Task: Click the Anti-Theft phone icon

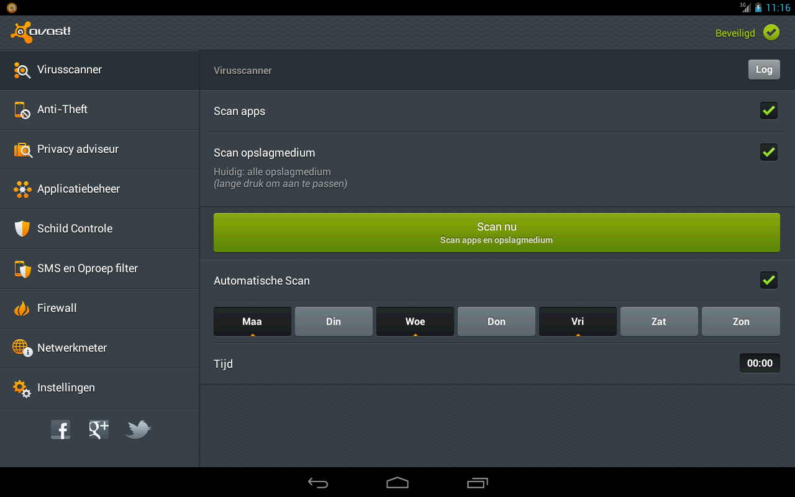Action: tap(22, 110)
